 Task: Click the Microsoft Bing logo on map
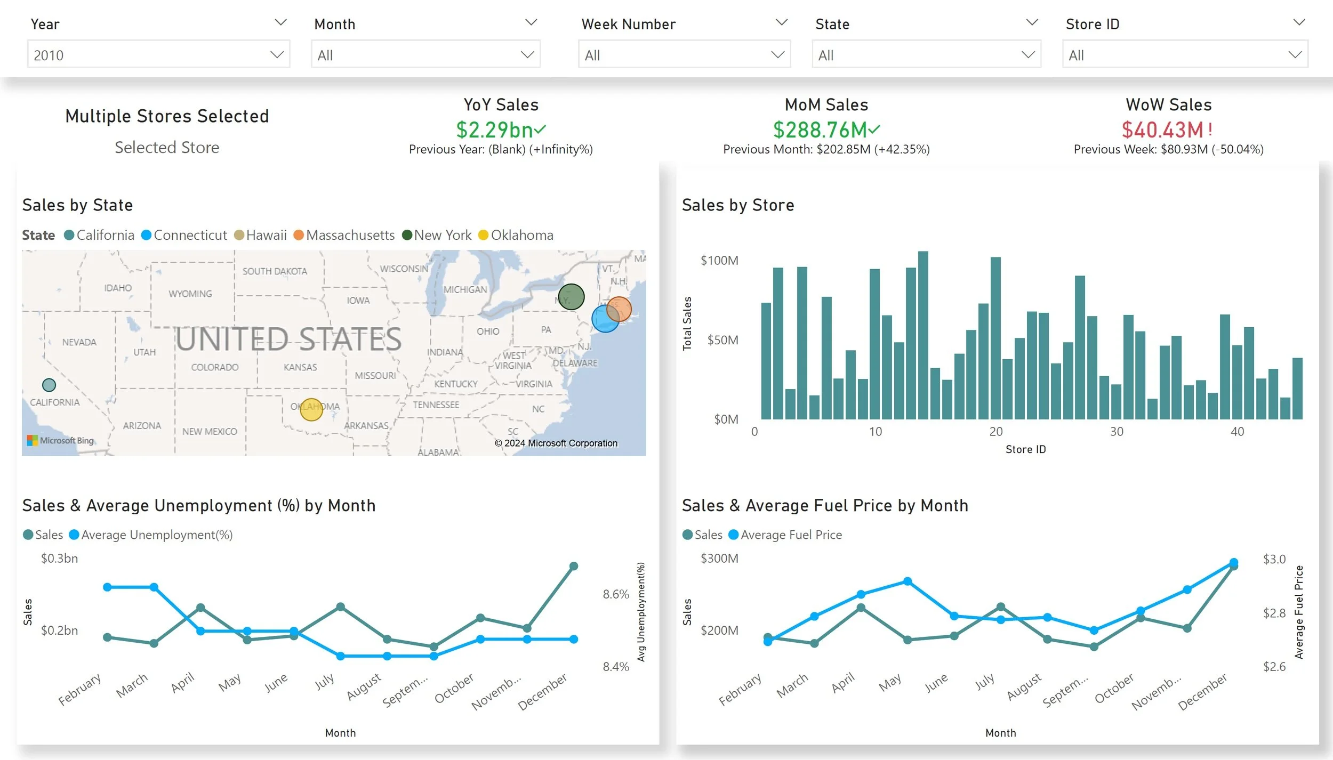[60, 440]
